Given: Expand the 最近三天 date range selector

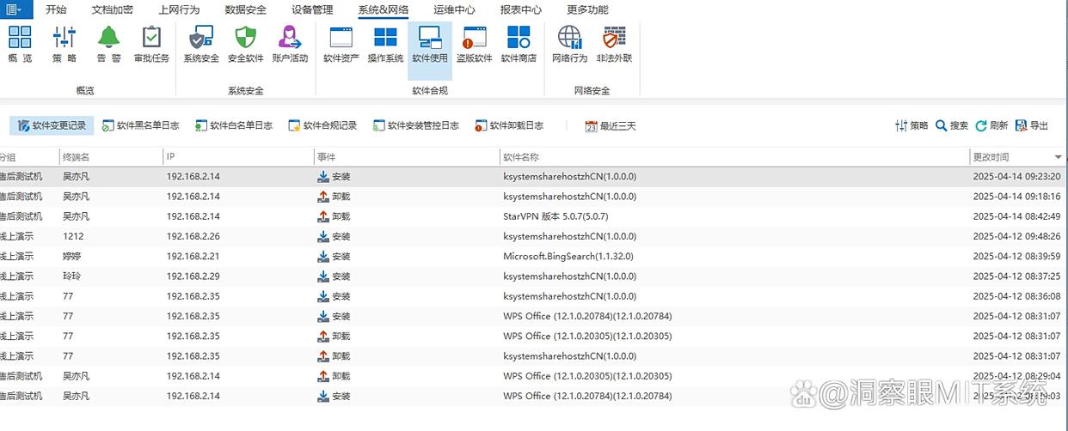Looking at the screenshot, I should point(611,126).
